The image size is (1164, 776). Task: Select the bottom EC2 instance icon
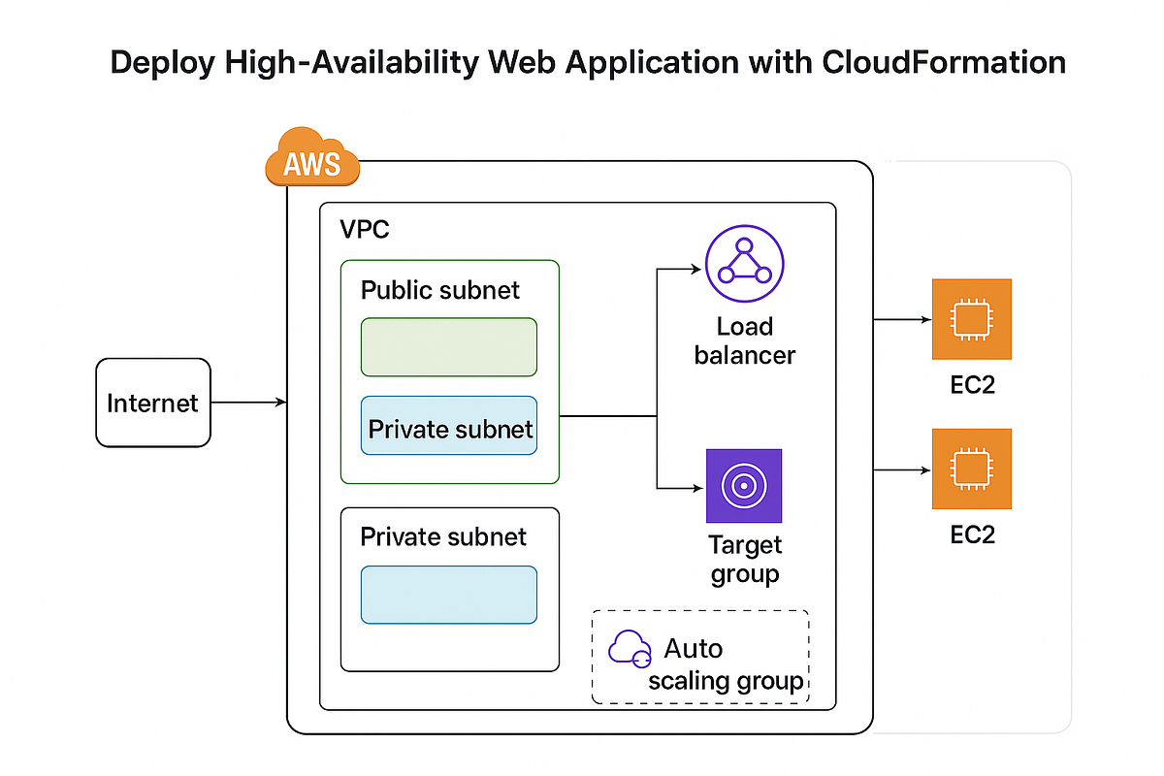(971, 469)
